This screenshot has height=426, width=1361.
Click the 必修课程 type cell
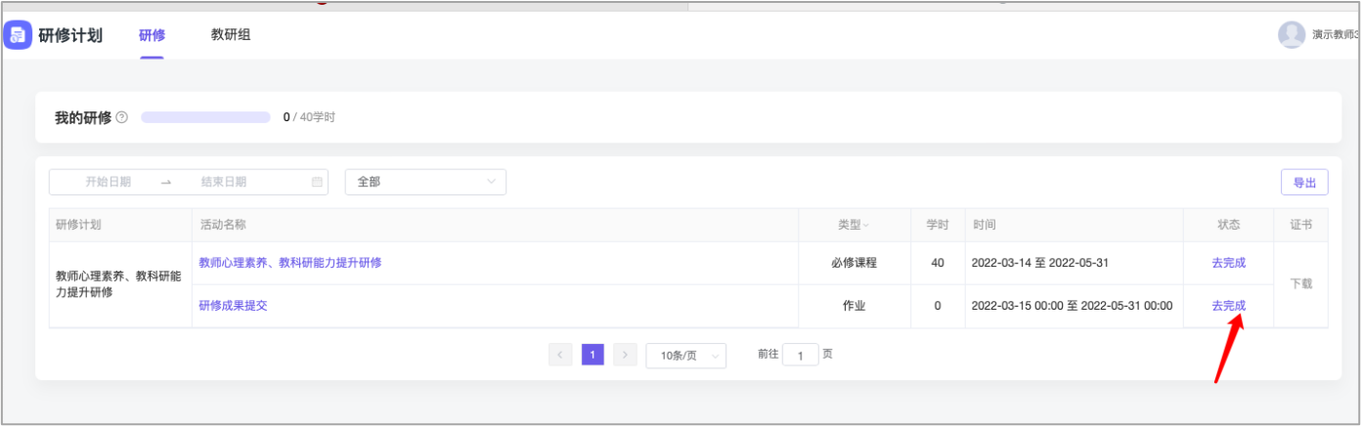pos(855,263)
